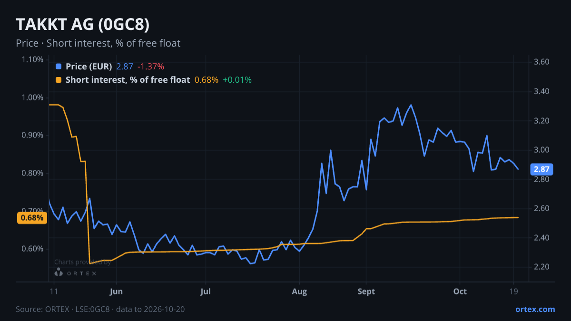The width and height of the screenshot is (571, 321).
Task: Click the 0.60% left axis label
Action: coord(32,249)
